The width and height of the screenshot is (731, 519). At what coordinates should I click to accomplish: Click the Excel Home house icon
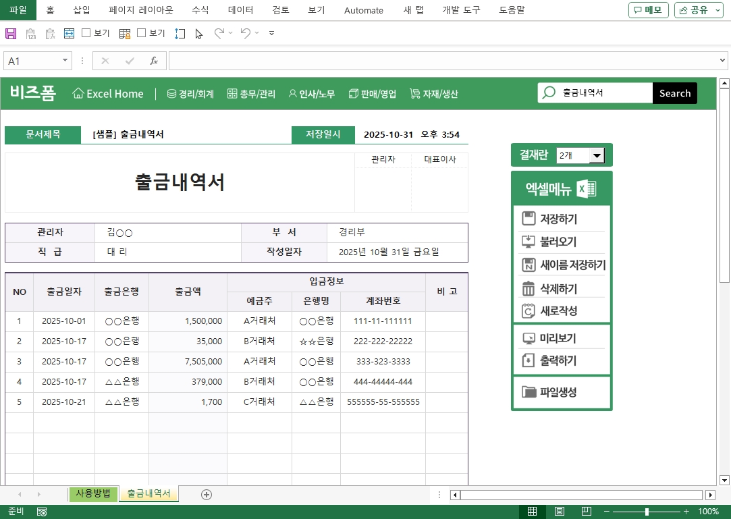(78, 94)
